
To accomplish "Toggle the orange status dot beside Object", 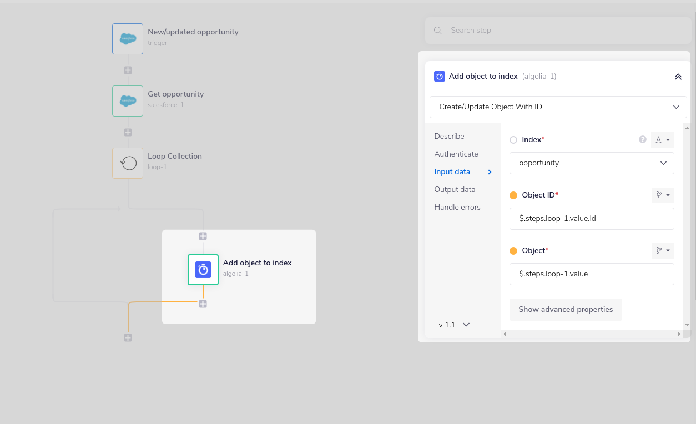I will (513, 250).
